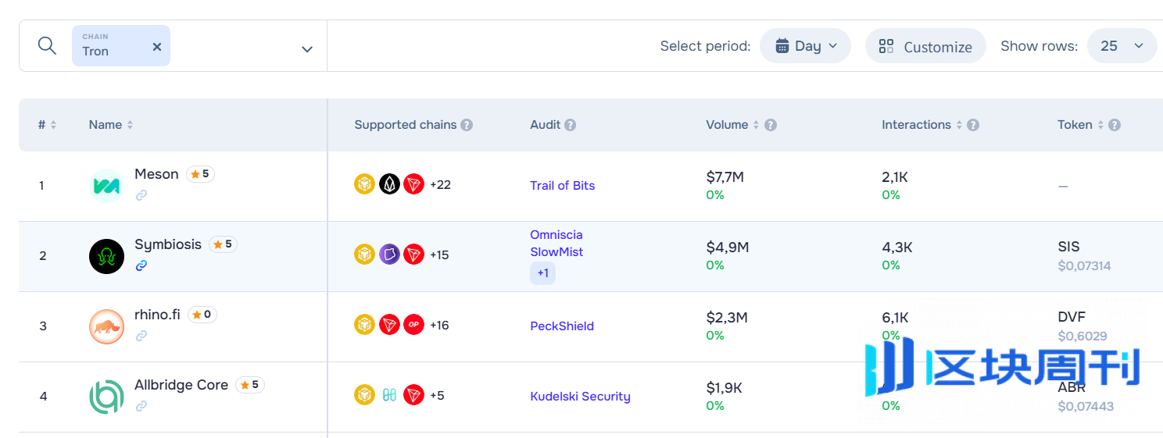Open the Show rows 25 dropdown
Viewport: 1163px width, 438px height.
point(1122,46)
